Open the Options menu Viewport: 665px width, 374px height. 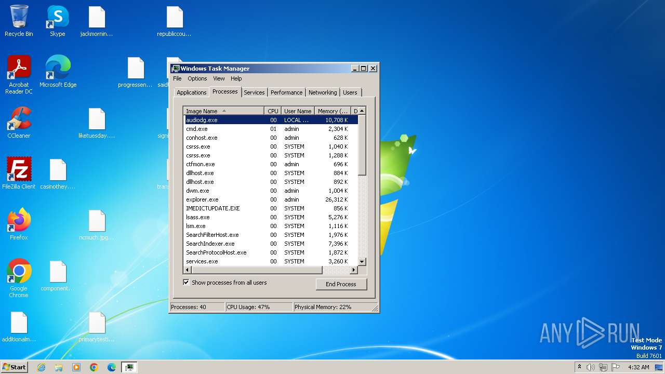click(197, 78)
